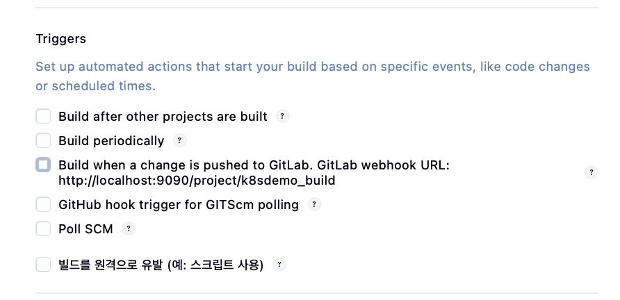Click the Build after other projects label text
This screenshot has width=620, height=300.
point(163,117)
